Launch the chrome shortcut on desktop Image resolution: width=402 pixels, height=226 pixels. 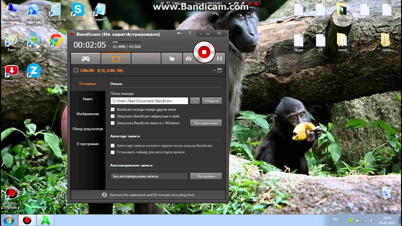point(56,45)
